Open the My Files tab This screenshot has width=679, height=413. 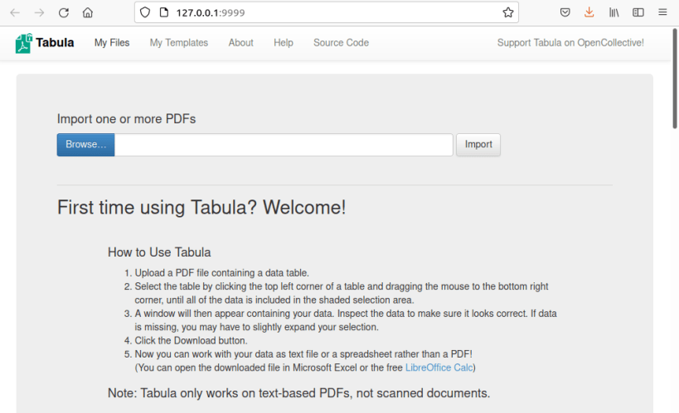(x=112, y=43)
